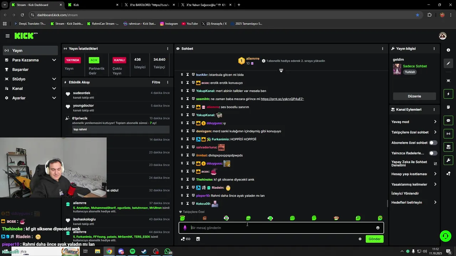Screen dimensions: 456x256
Task: Open the shop icon below message box
Action: pos(198,239)
